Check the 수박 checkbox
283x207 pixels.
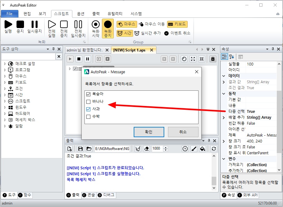(88, 117)
